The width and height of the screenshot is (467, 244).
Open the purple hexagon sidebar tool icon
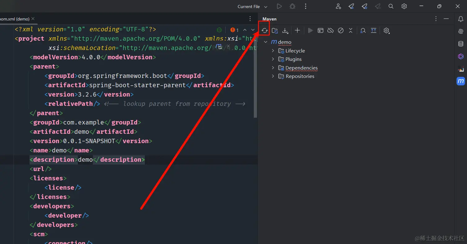tap(461, 56)
